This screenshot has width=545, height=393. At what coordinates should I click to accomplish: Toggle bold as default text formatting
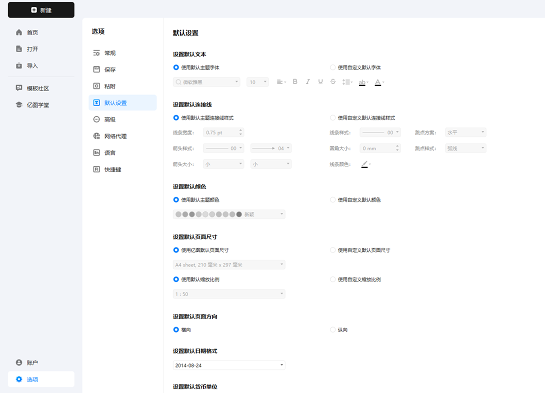pyautogui.click(x=295, y=81)
